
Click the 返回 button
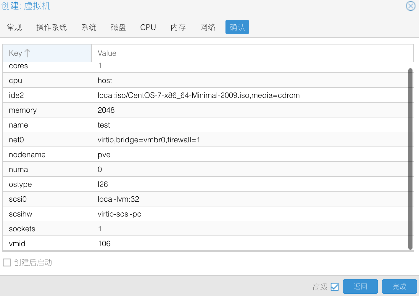coord(360,287)
